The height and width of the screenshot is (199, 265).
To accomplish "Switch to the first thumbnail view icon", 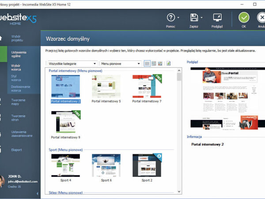I will (x=147, y=64).
